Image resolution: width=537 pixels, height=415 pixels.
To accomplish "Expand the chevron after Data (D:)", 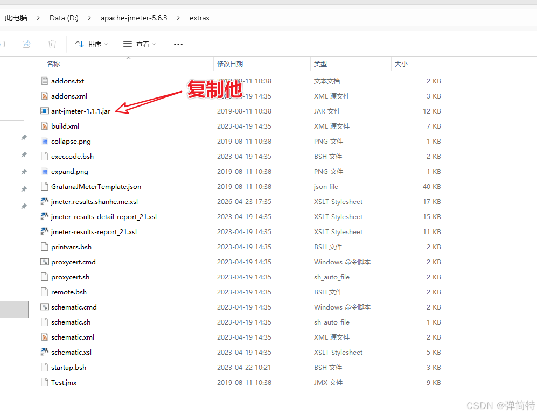I will coord(89,18).
